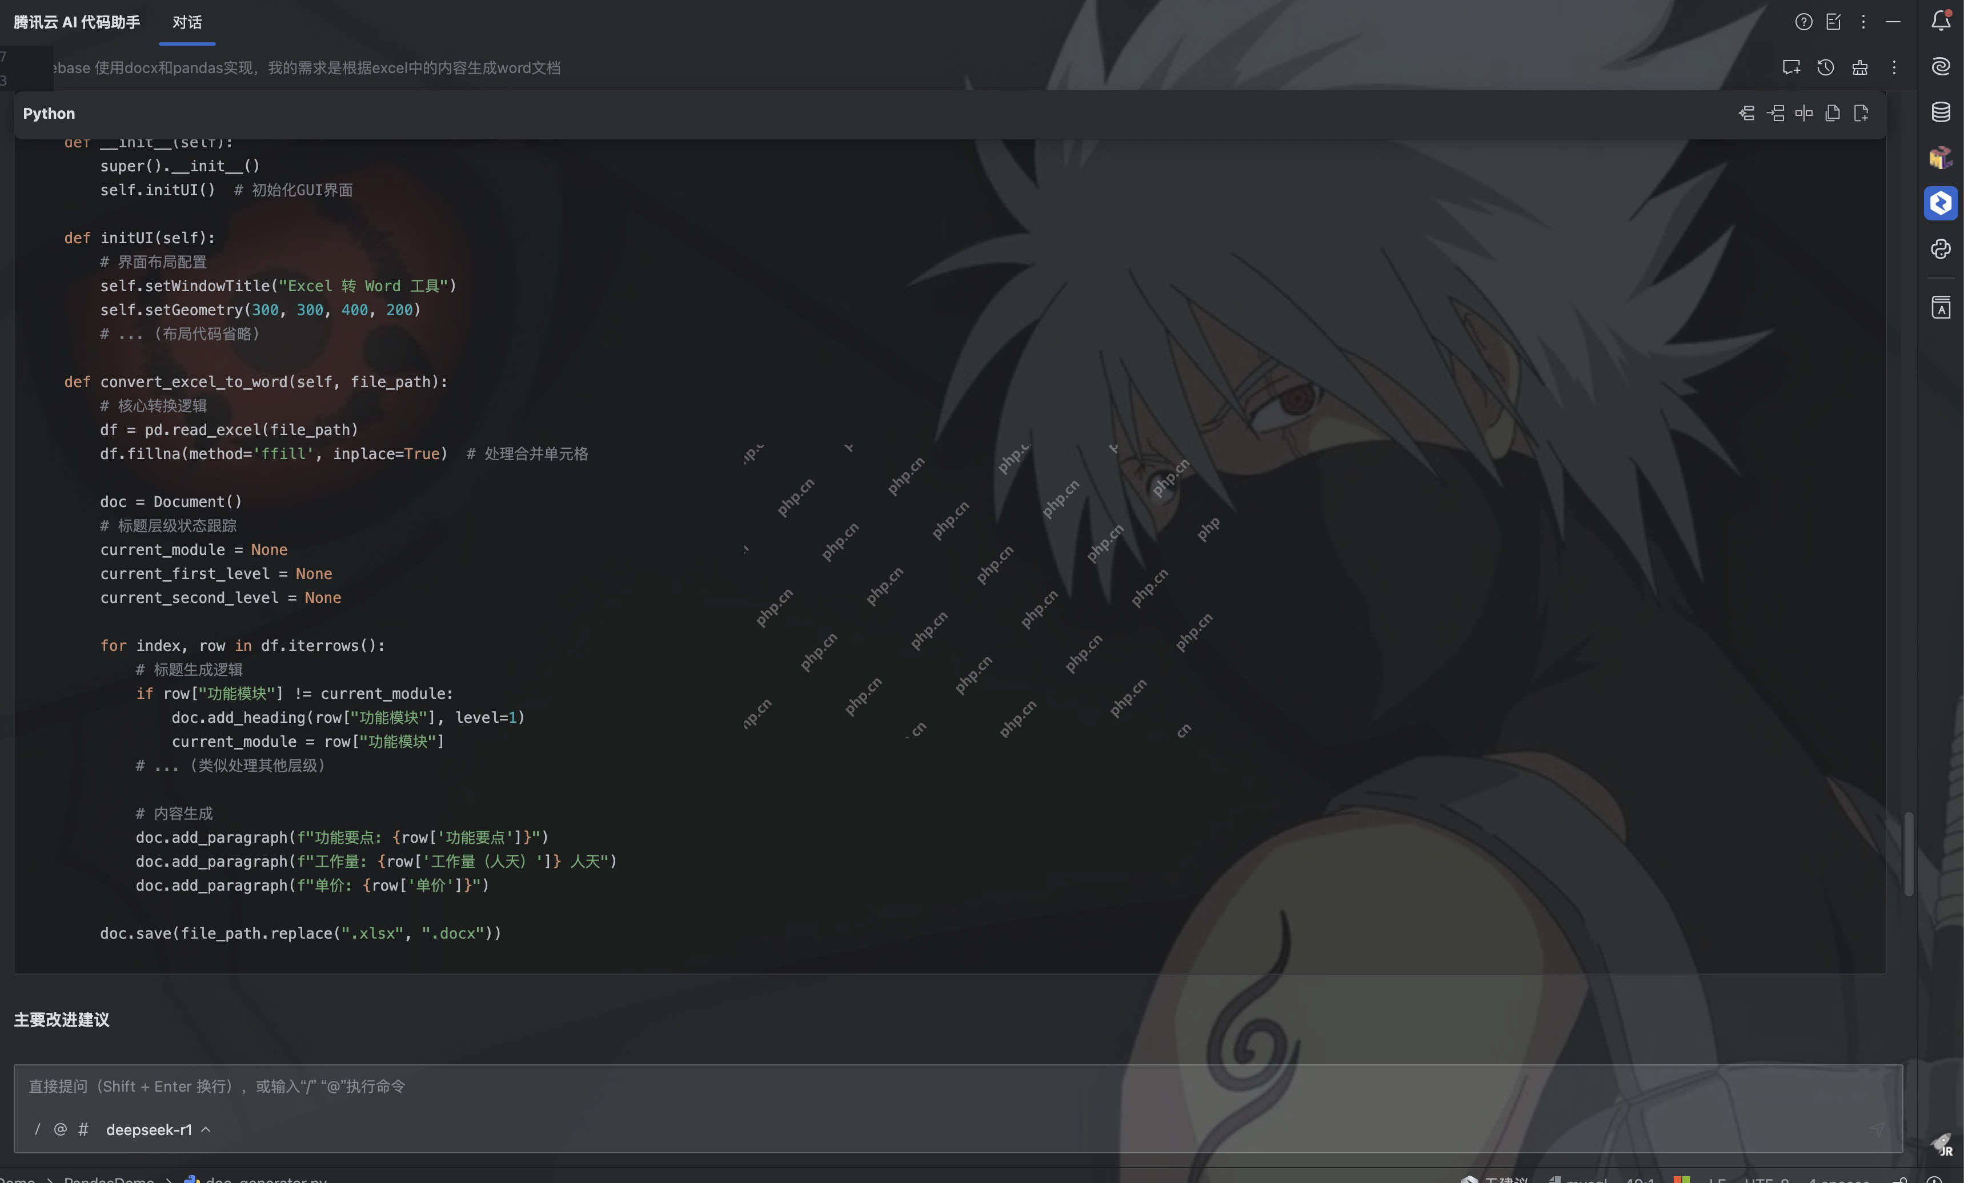Click the 腾讯云 AI 代码助手 panel title
The height and width of the screenshot is (1183, 1964).
[x=77, y=22]
